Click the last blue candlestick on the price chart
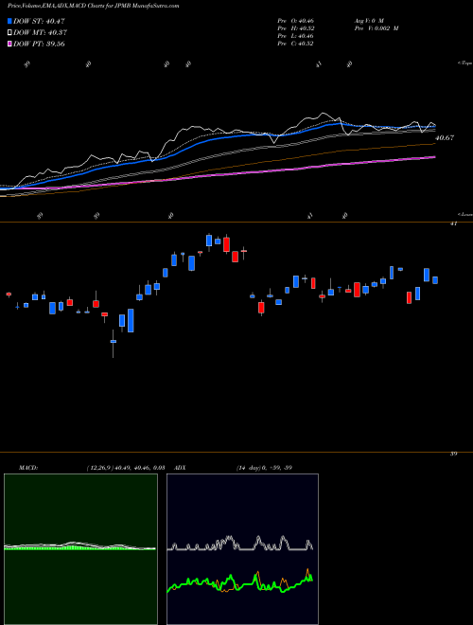The image size is (473, 625). [435, 280]
